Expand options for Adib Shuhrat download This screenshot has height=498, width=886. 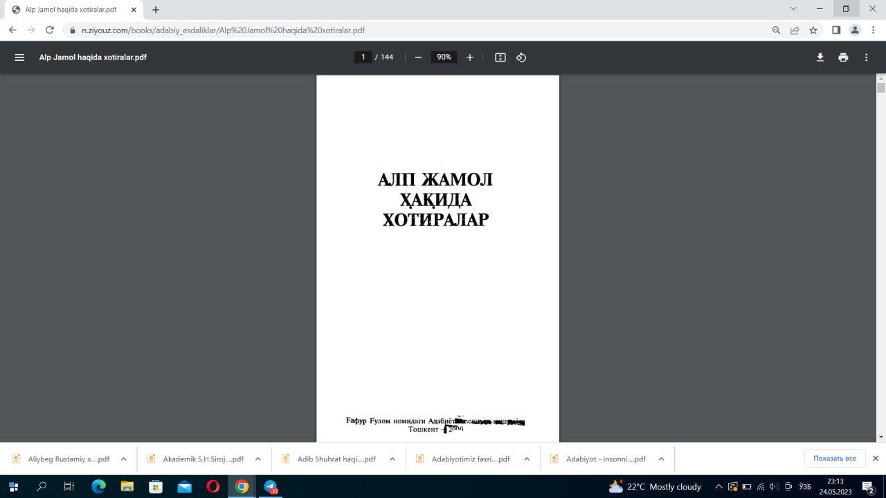click(392, 459)
